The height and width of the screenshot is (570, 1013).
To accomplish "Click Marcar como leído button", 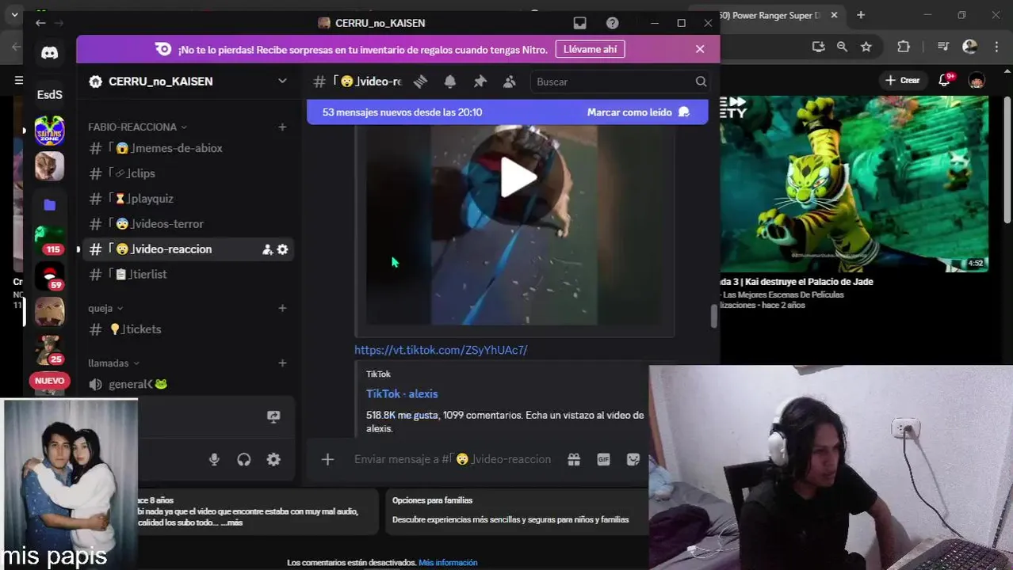I will pos(638,112).
